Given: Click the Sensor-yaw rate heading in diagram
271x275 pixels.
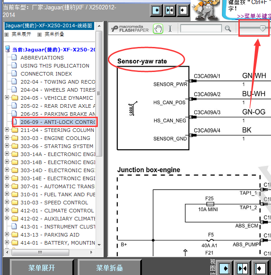Looking at the screenshot, I should 142,61.
